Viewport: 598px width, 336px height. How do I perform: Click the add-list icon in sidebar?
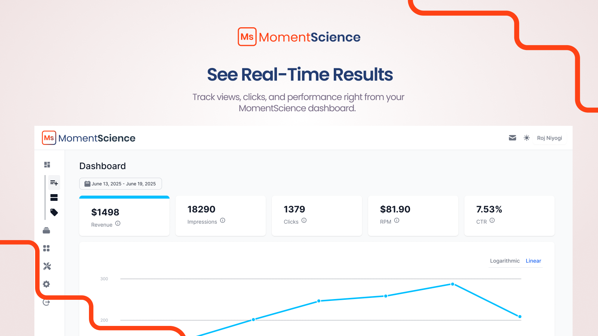54,183
